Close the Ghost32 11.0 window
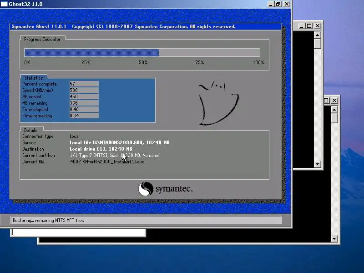 click(x=287, y=4)
